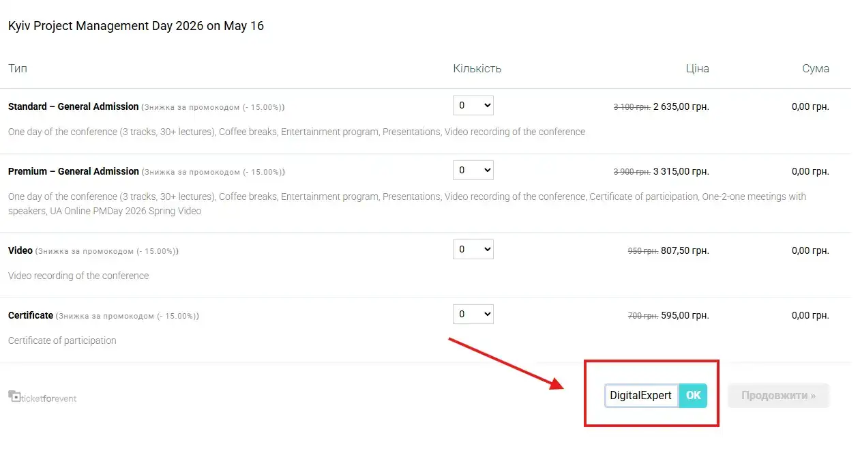Click the Video recording of the conference description
This screenshot has height=451, width=860.
pyautogui.click(x=78, y=276)
